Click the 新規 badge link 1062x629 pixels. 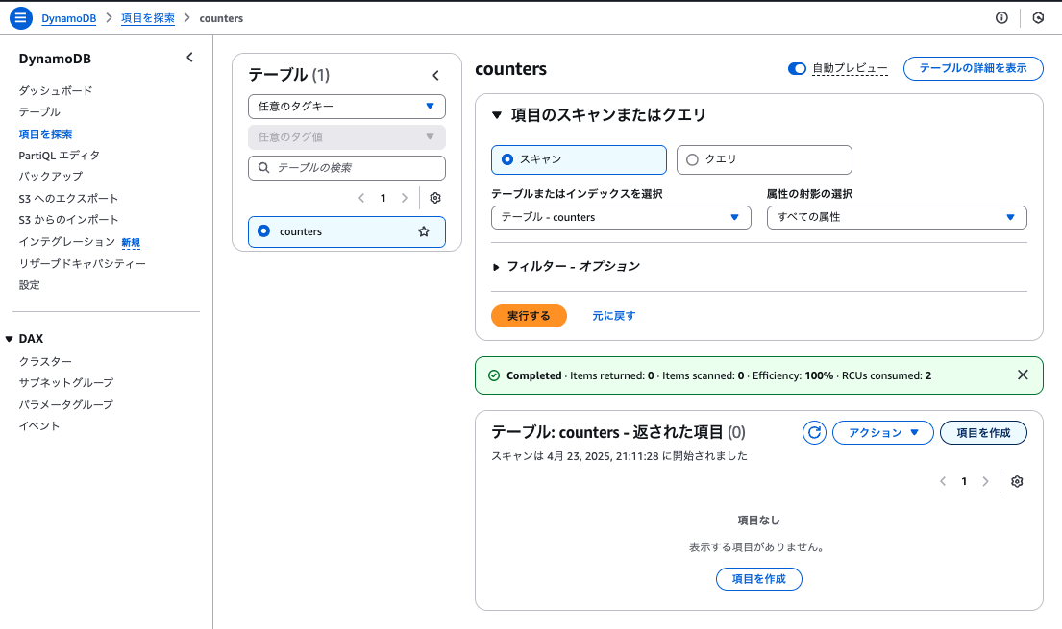point(131,242)
